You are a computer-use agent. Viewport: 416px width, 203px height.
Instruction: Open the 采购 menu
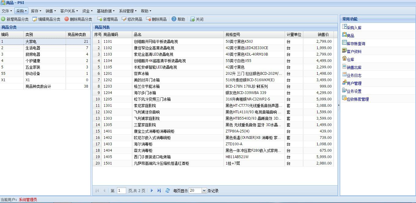21,11
